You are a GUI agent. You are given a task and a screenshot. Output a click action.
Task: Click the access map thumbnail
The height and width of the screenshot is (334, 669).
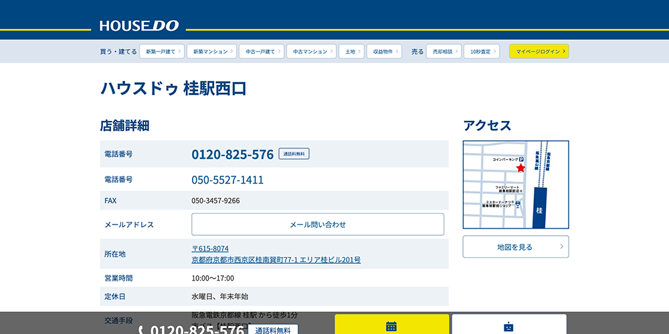pyautogui.click(x=516, y=184)
